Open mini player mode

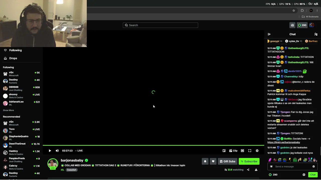tap(224, 151)
